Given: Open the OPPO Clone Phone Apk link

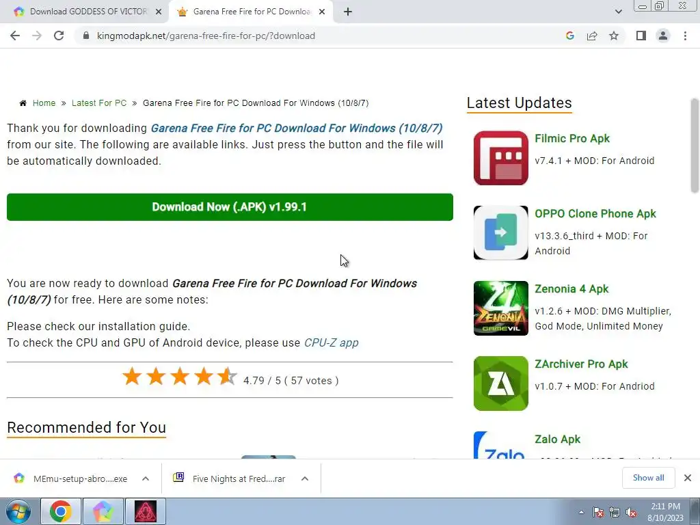Looking at the screenshot, I should (595, 214).
